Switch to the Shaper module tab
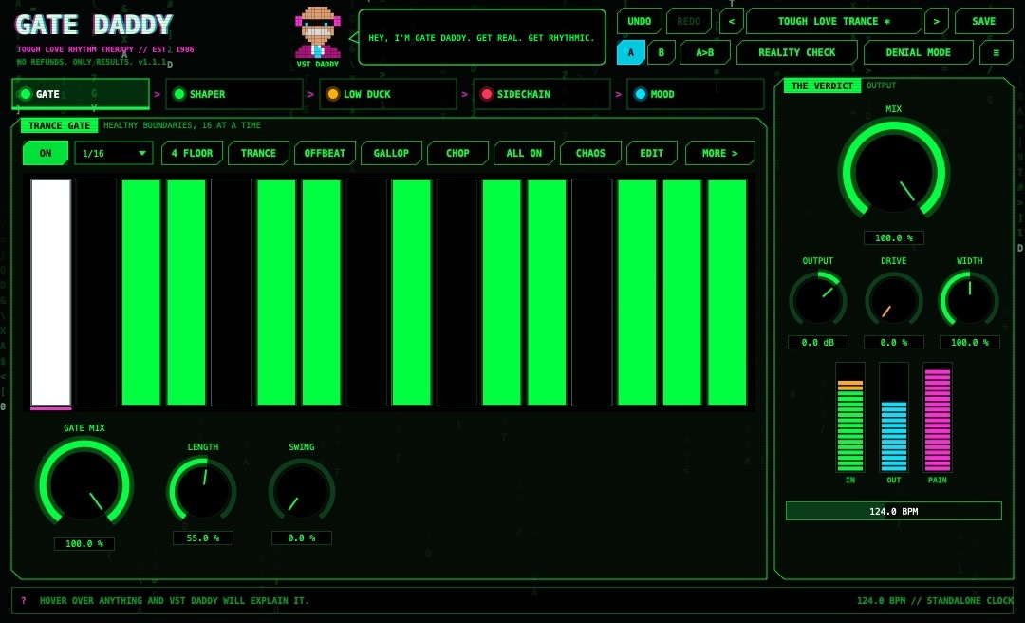The width and height of the screenshot is (1025, 623). 234,94
